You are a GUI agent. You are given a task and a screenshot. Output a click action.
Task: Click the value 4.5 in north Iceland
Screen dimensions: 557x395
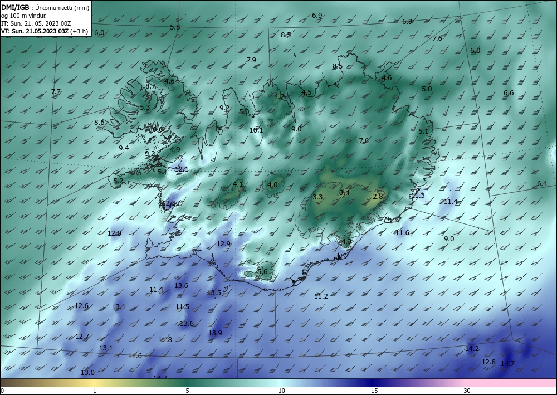[x=306, y=92]
